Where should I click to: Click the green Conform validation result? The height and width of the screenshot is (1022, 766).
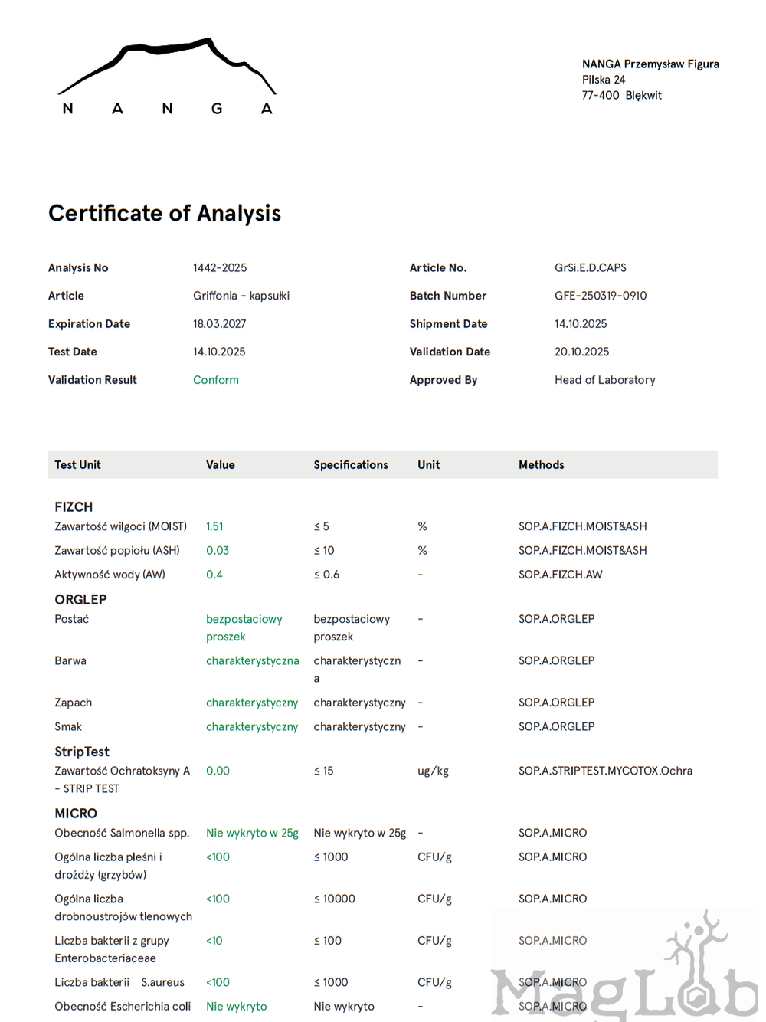tap(215, 380)
